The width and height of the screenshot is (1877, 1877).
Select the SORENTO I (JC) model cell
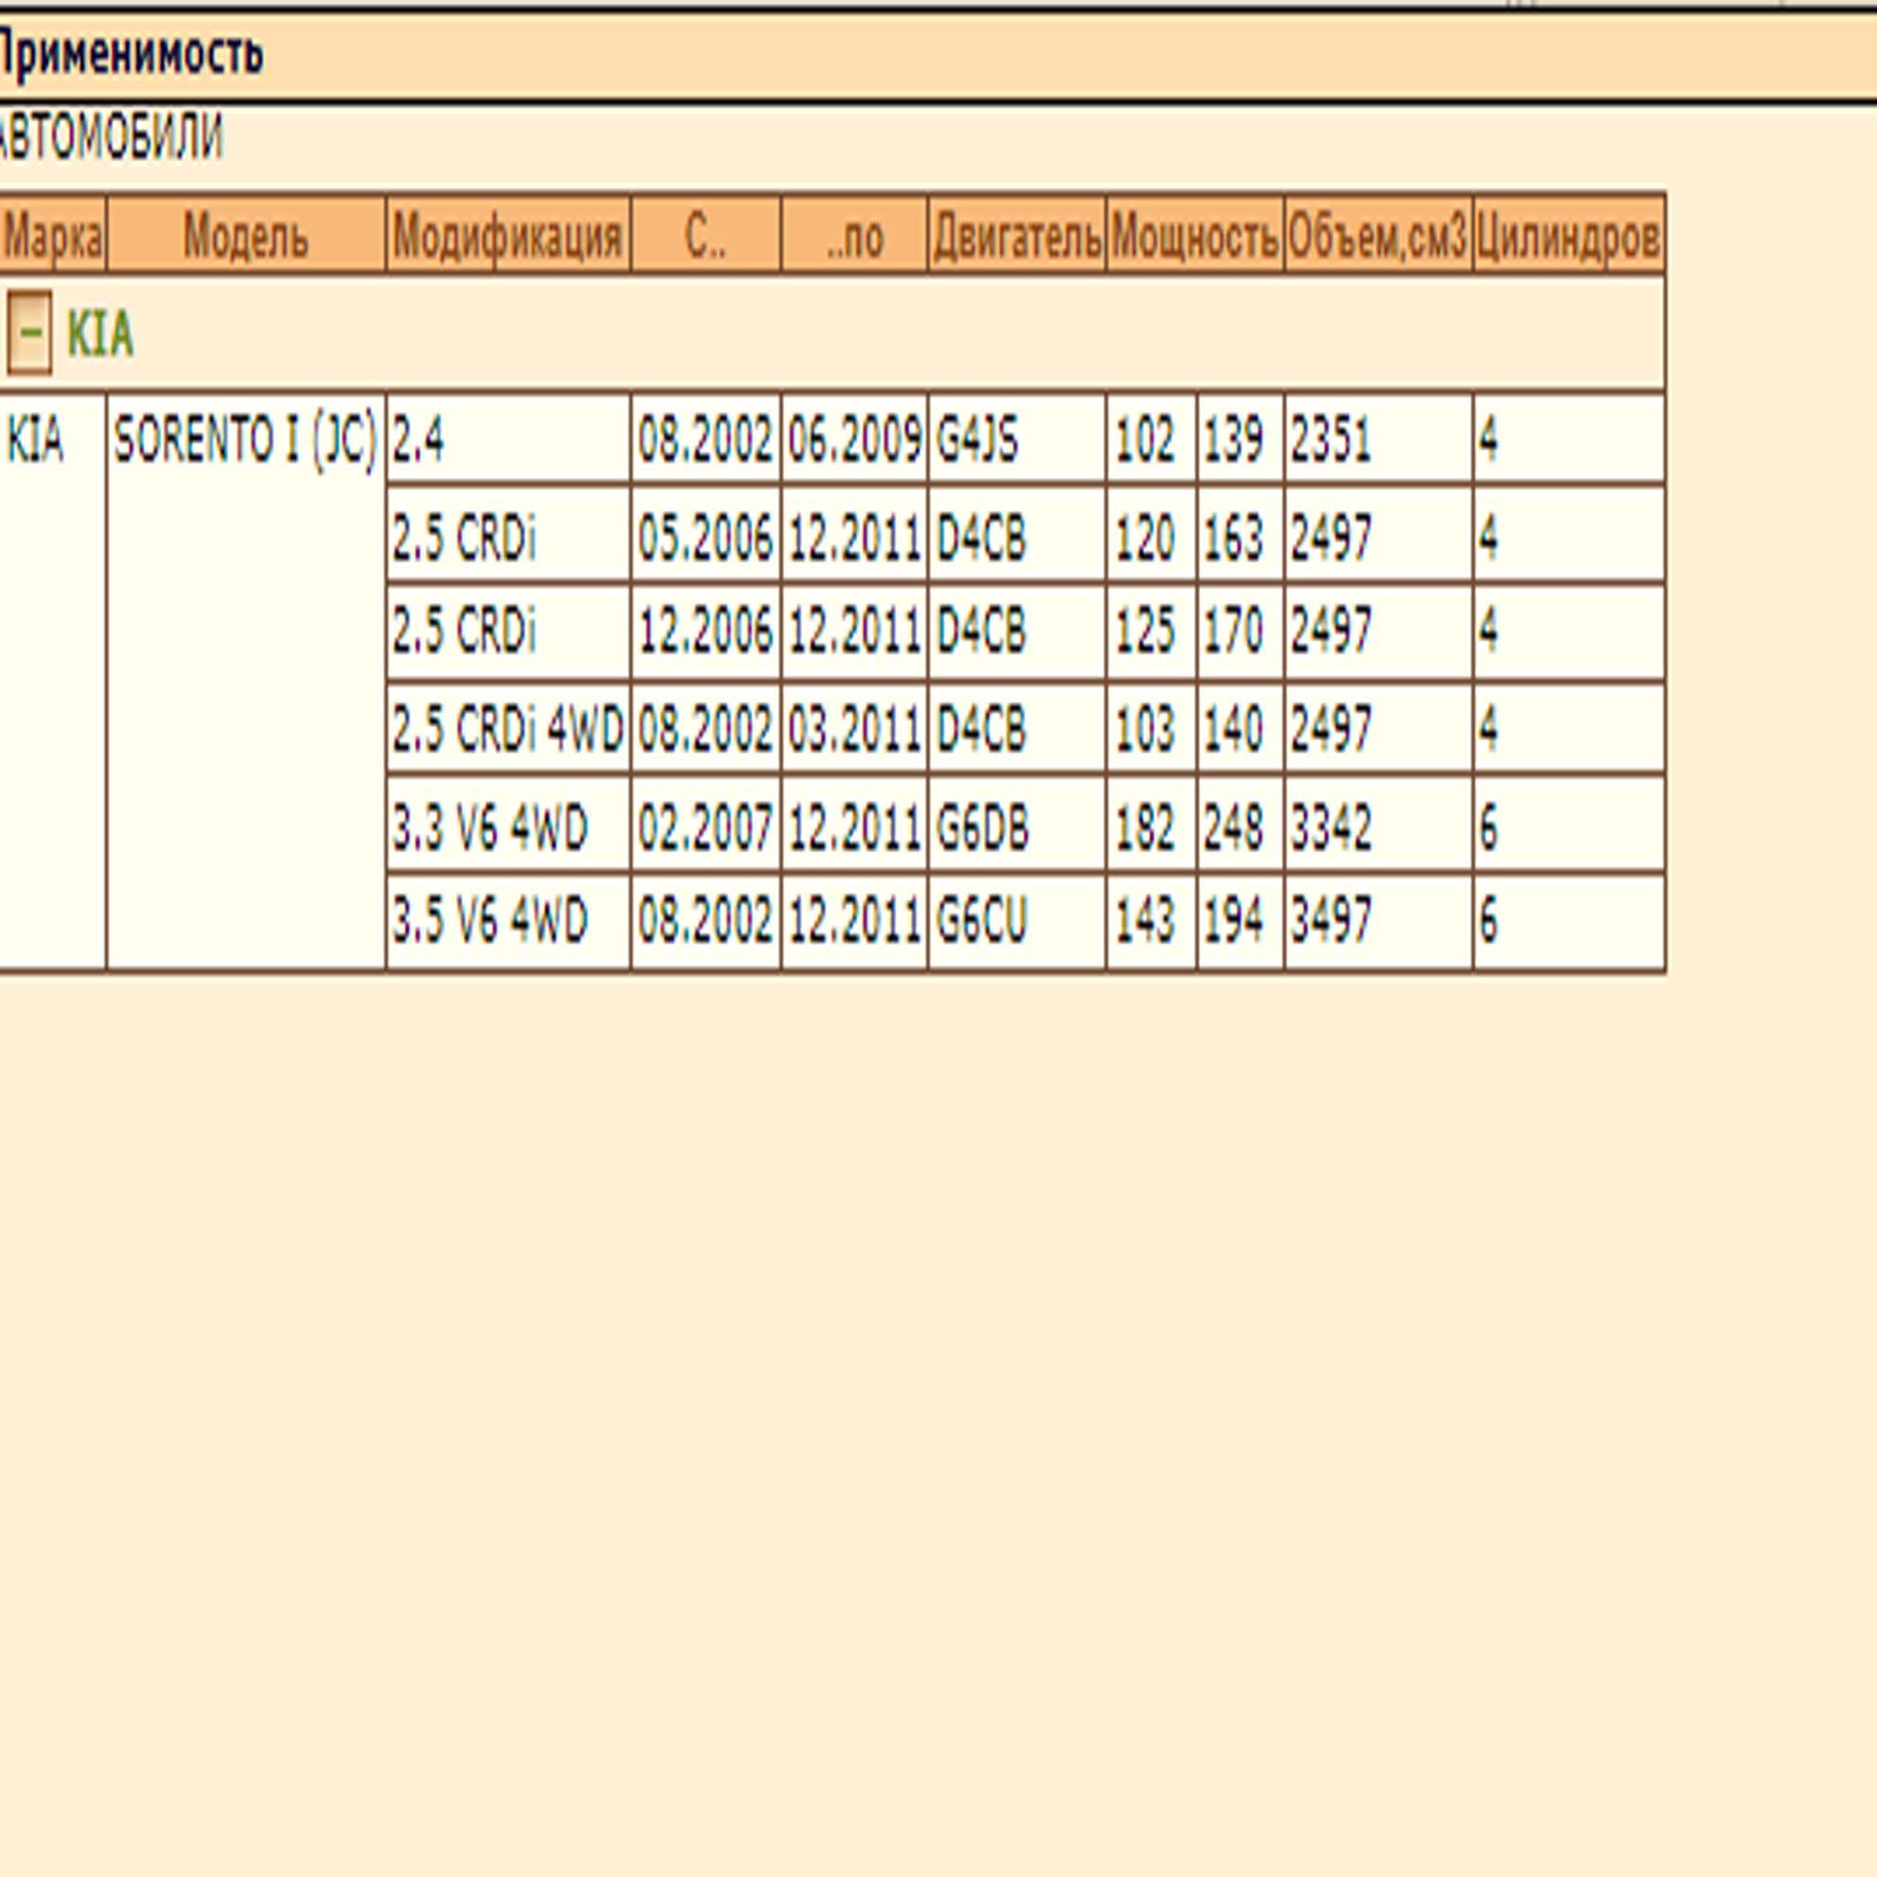point(245,441)
